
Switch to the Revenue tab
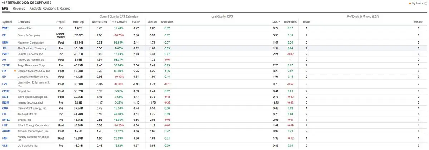pyautogui.click(x=19, y=8)
